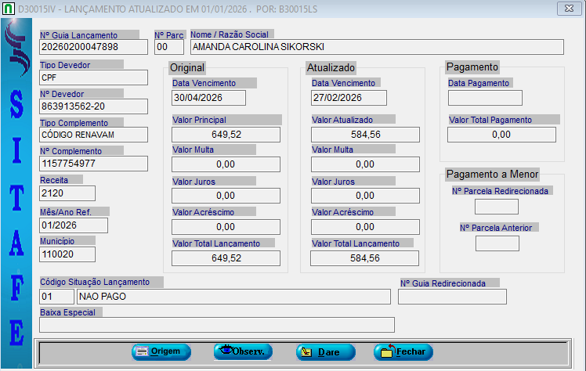Screen dimensions: 586x371
Task: Click the Origem button
Action: tap(161, 351)
